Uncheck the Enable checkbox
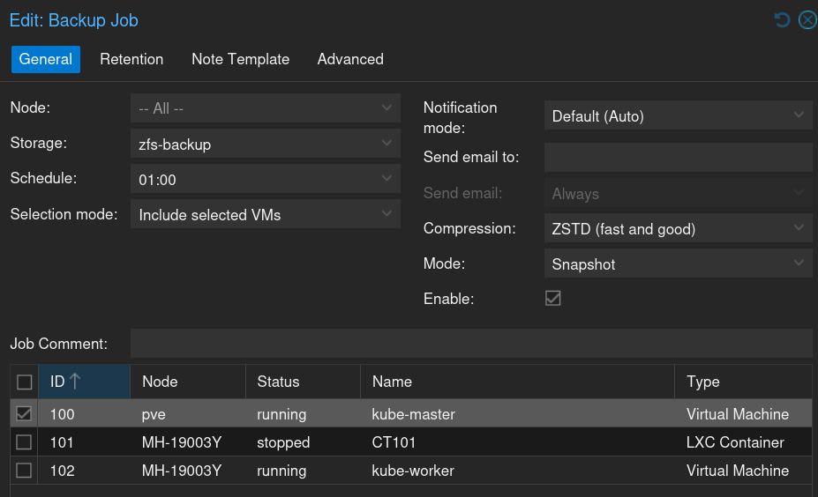This screenshot has width=818, height=497. pyautogui.click(x=553, y=298)
